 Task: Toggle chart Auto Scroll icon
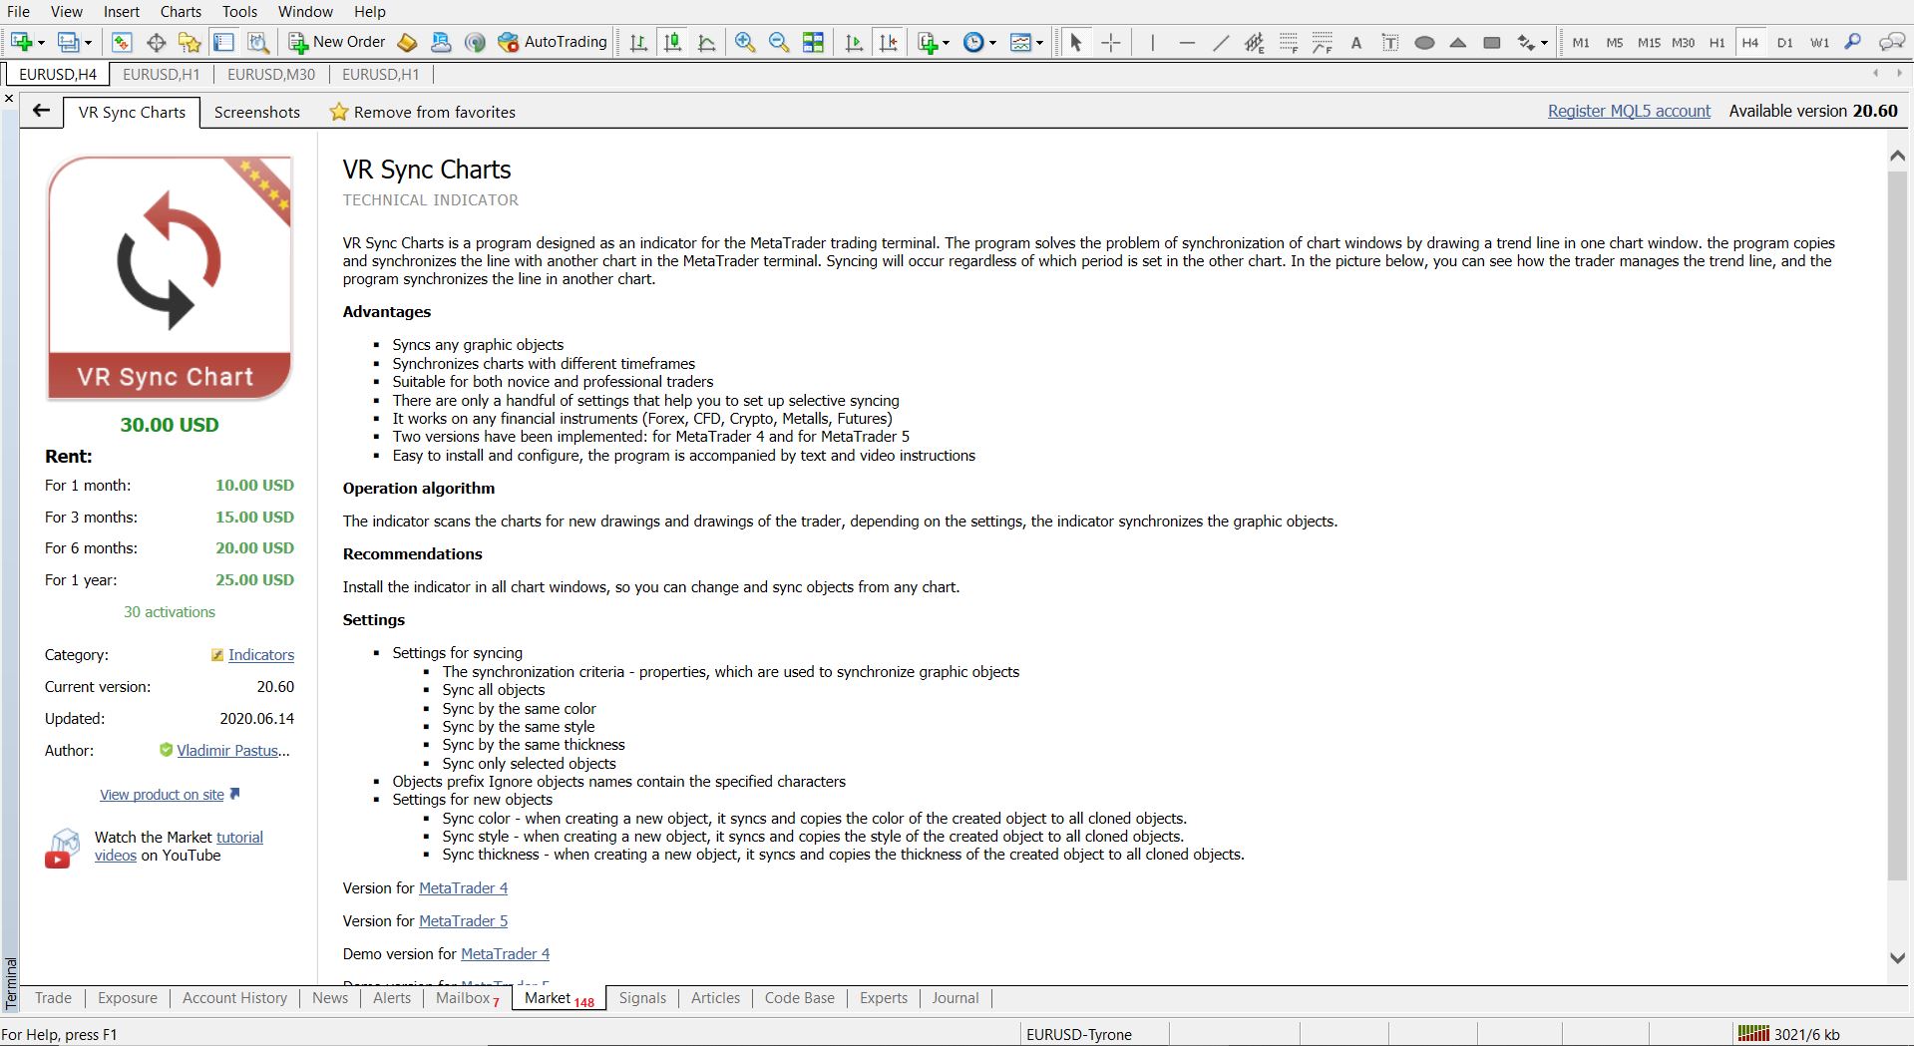pyautogui.click(x=854, y=42)
